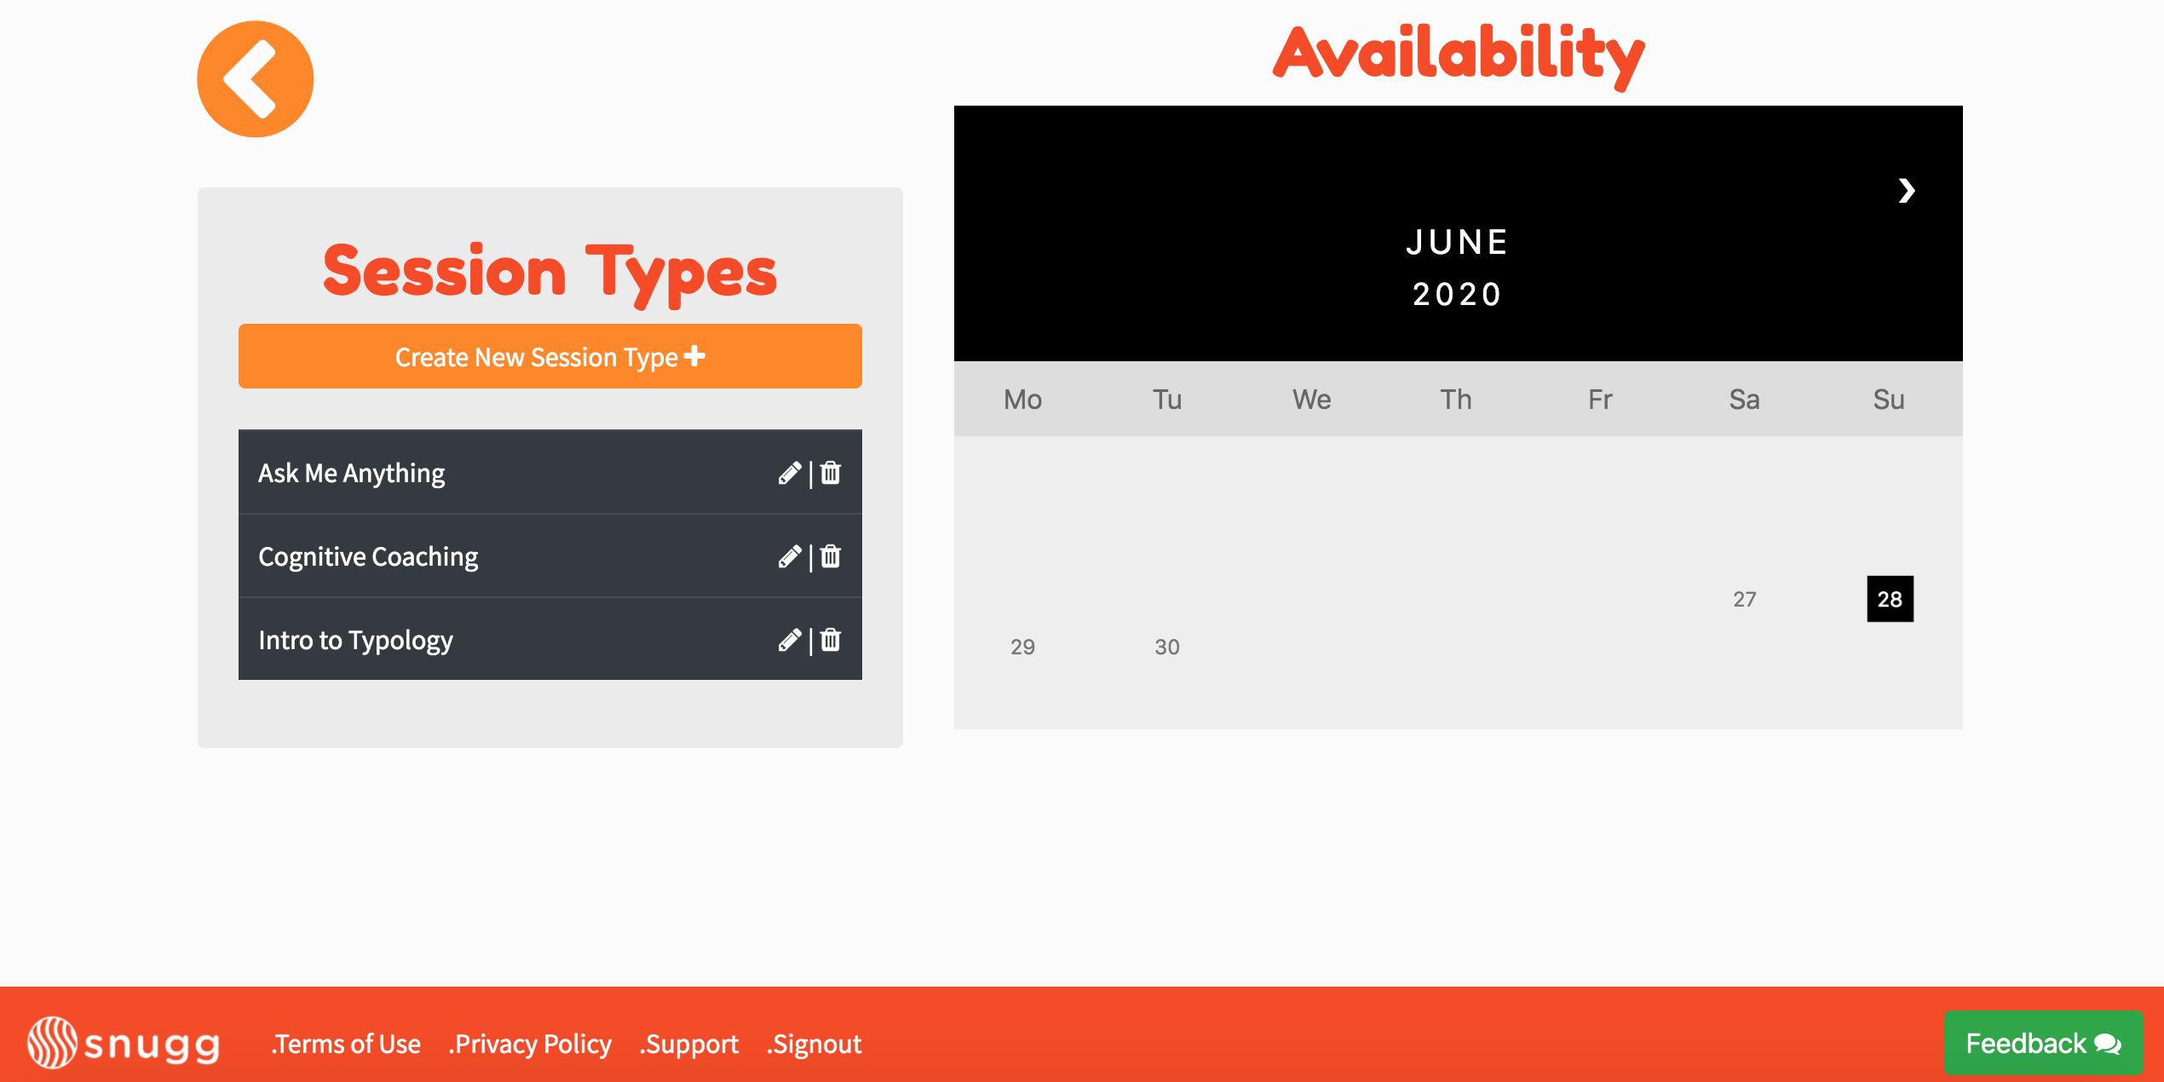The width and height of the screenshot is (2164, 1082).
Task: Click the orange back arrow button
Action: (x=255, y=79)
